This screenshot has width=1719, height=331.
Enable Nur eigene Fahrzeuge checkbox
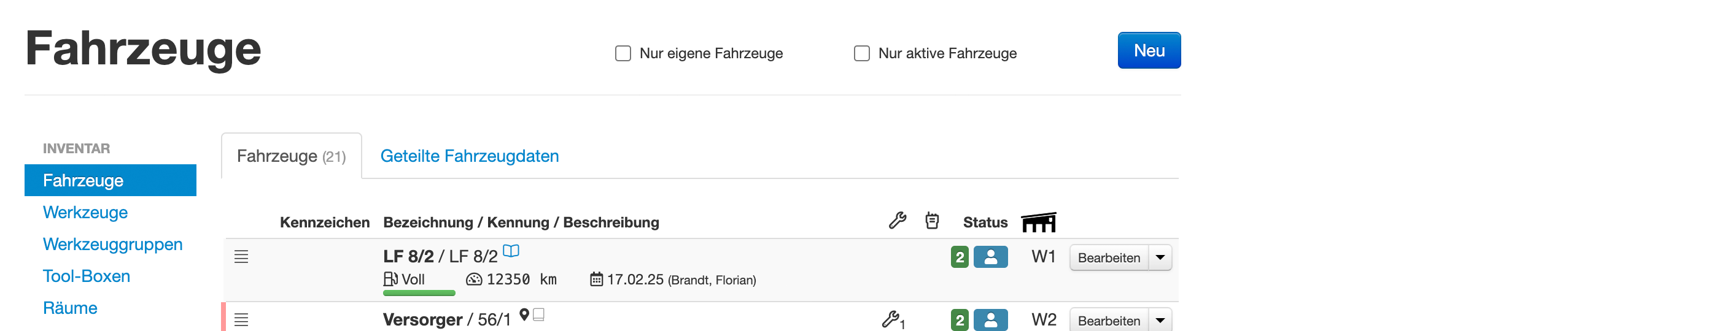click(x=623, y=53)
